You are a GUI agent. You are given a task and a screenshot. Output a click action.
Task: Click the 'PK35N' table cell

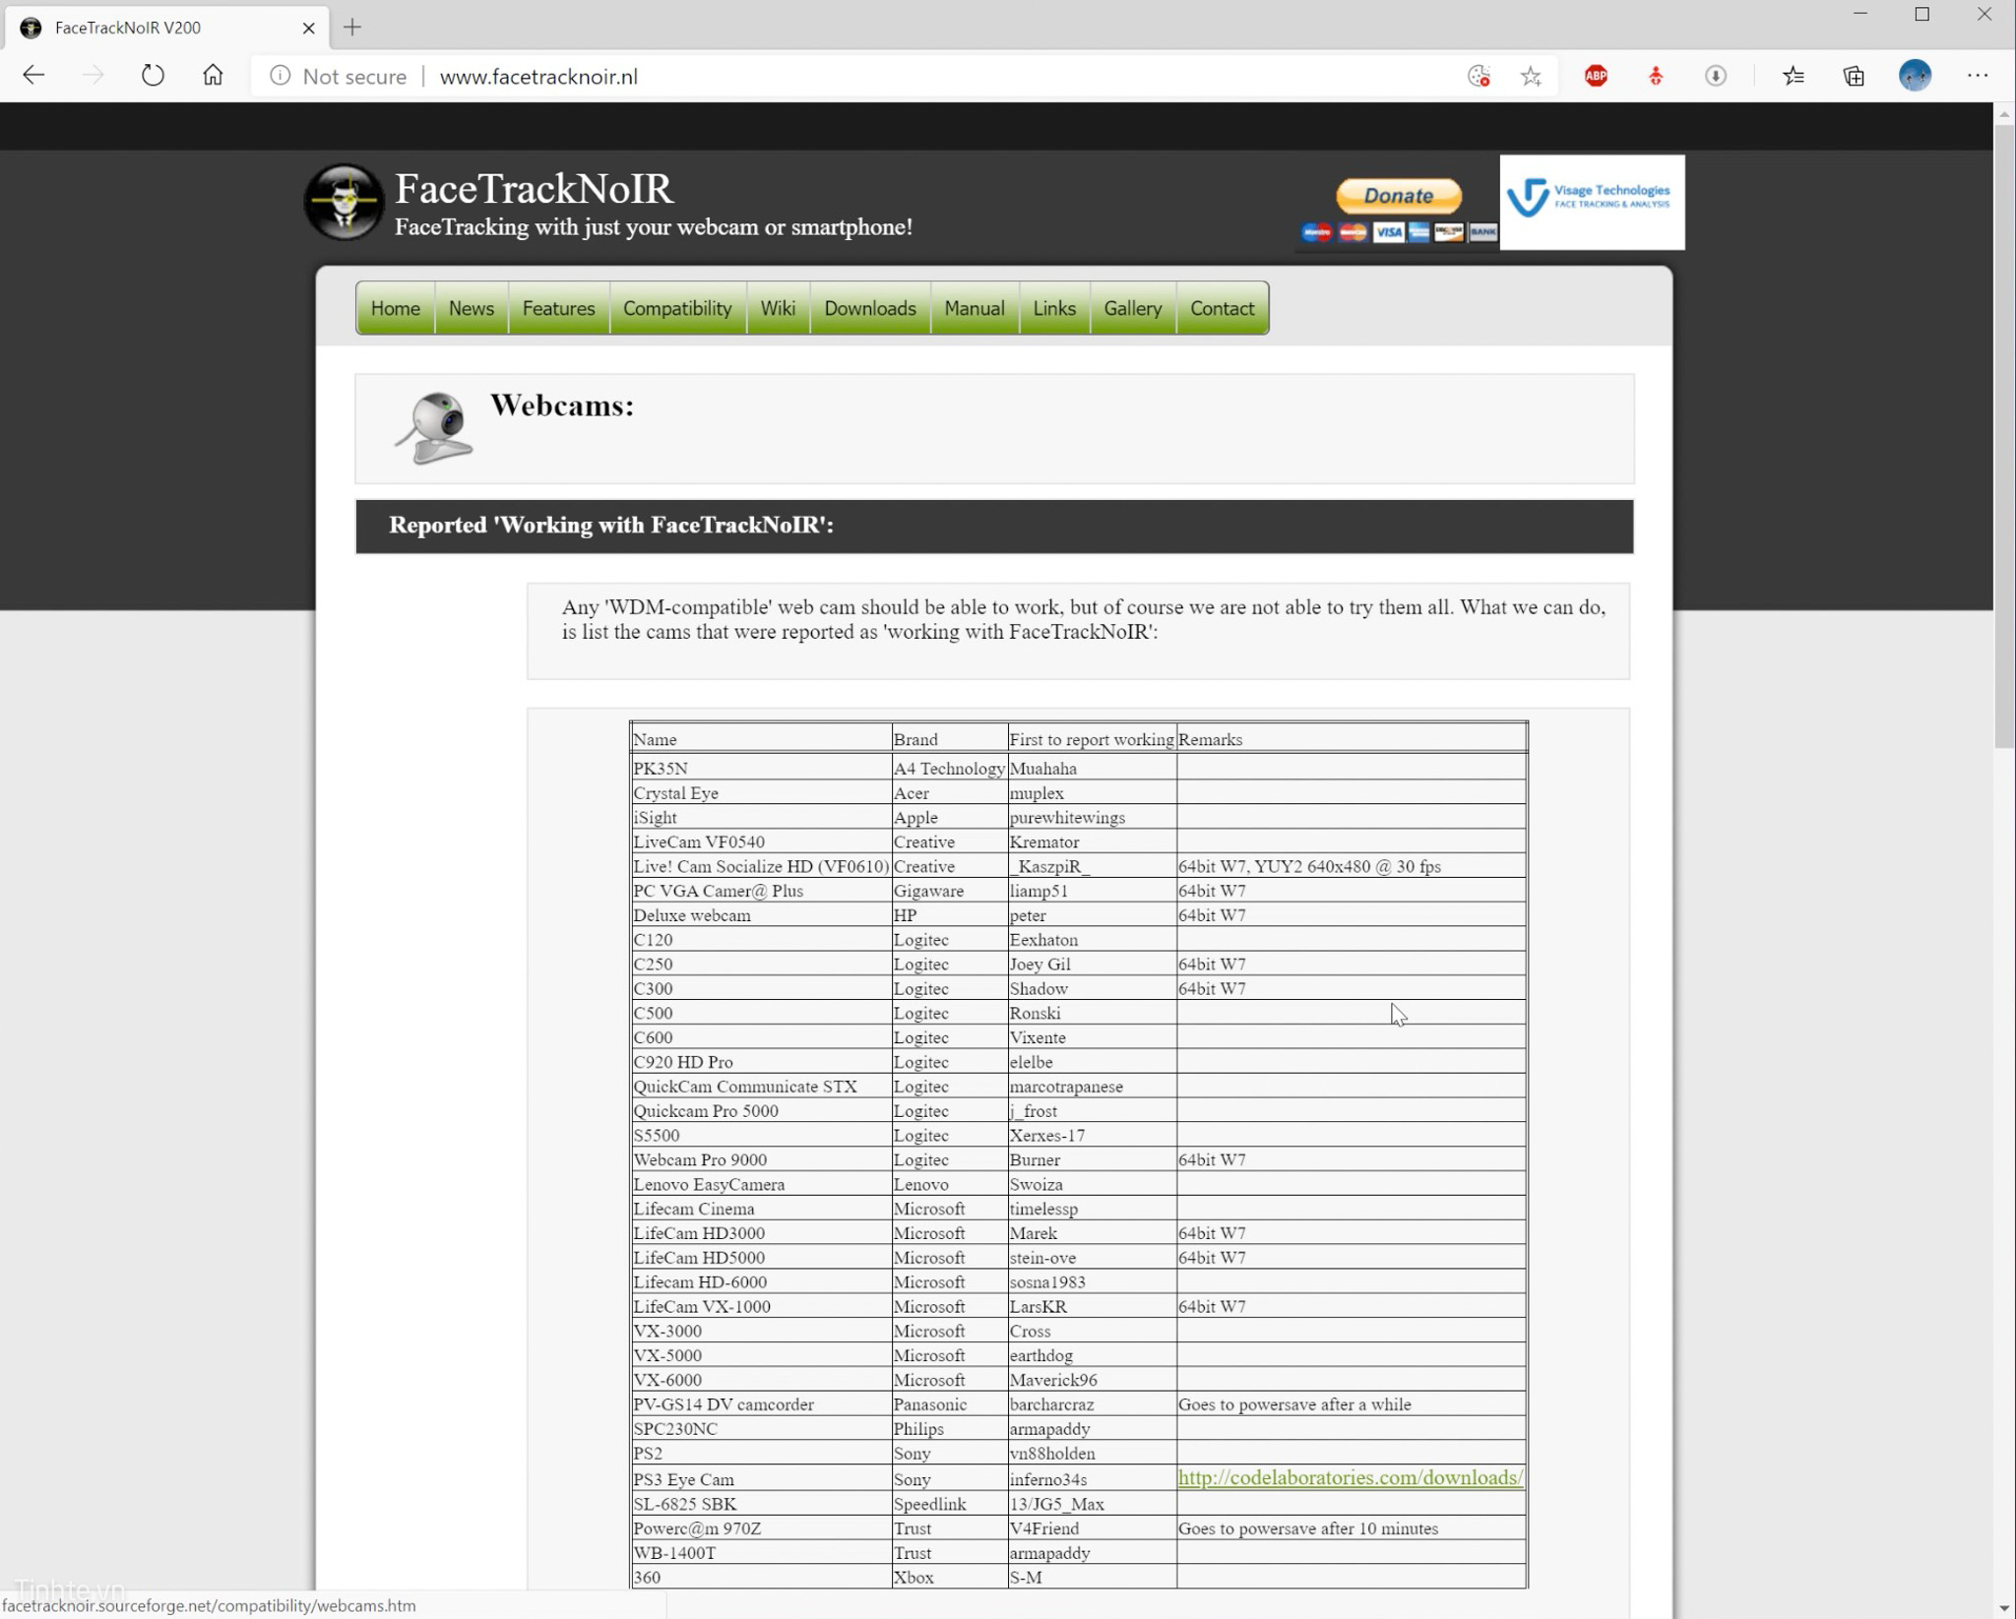coord(761,768)
